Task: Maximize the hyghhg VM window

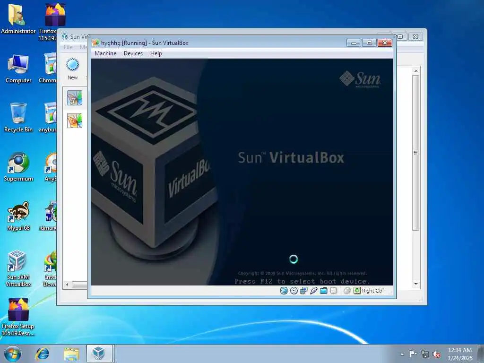Action: [369, 43]
